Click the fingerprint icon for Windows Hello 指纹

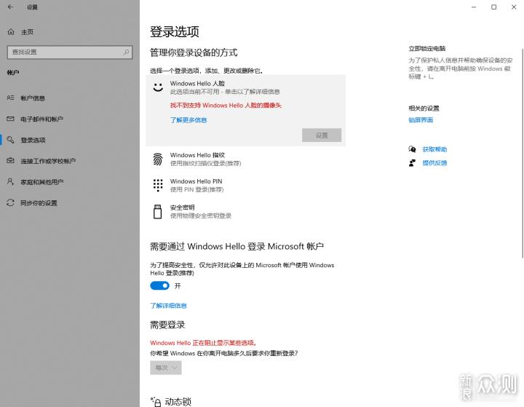158,159
